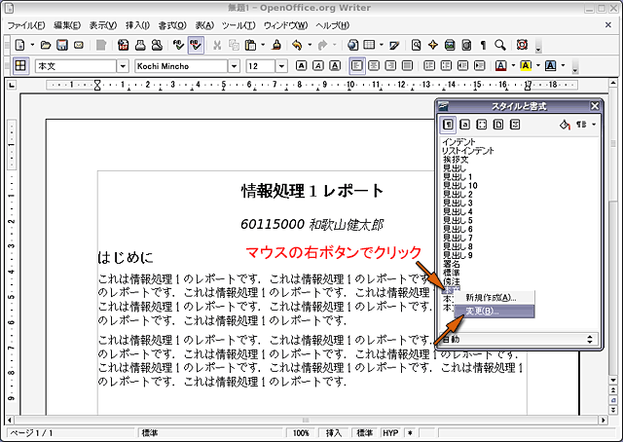Enable center alignment in formatting toolbar

coord(375,66)
